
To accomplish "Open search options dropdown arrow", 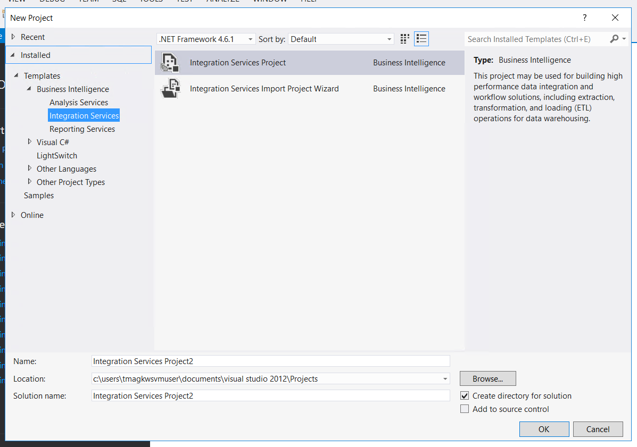I will pos(624,39).
